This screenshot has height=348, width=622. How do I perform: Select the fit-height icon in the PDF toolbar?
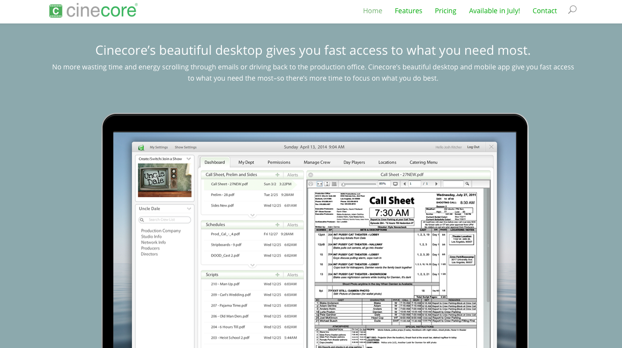coord(327,184)
